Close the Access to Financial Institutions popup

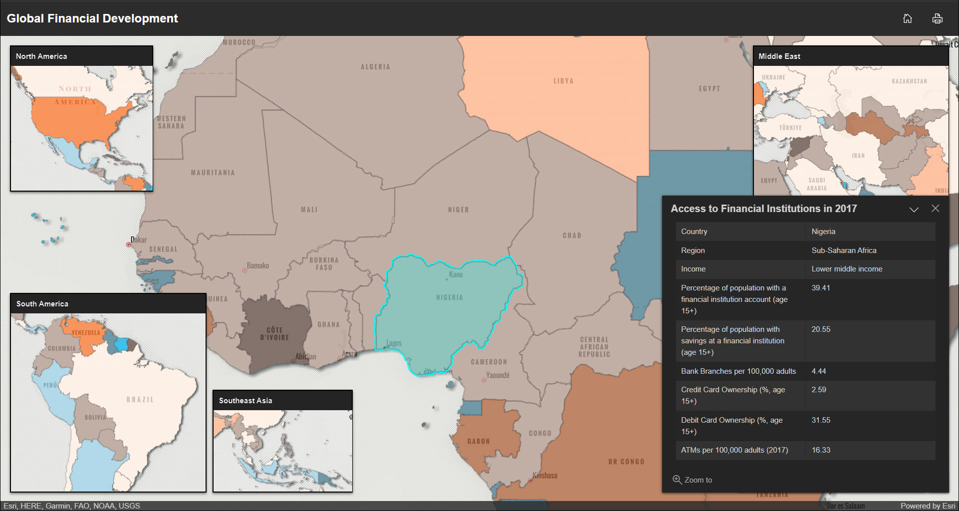[936, 209]
